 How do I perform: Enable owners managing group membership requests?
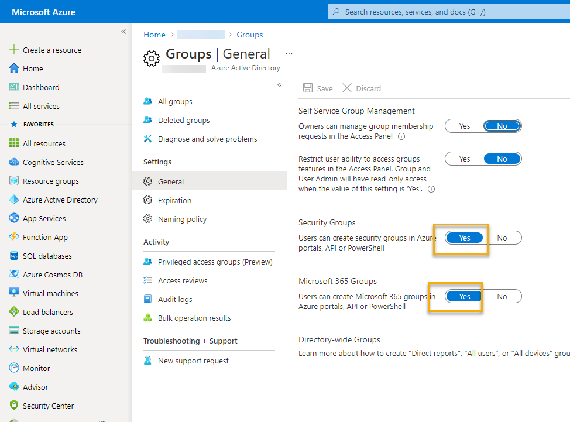(465, 126)
